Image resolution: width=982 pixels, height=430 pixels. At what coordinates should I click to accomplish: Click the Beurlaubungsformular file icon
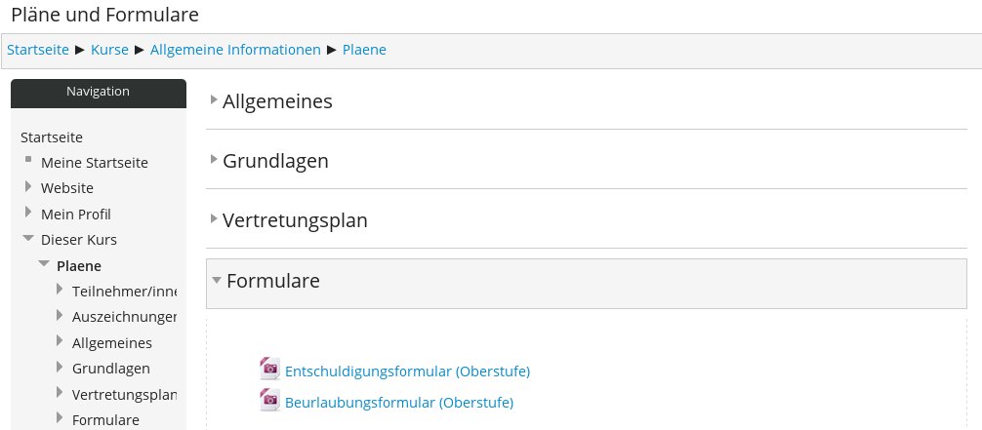tap(269, 400)
